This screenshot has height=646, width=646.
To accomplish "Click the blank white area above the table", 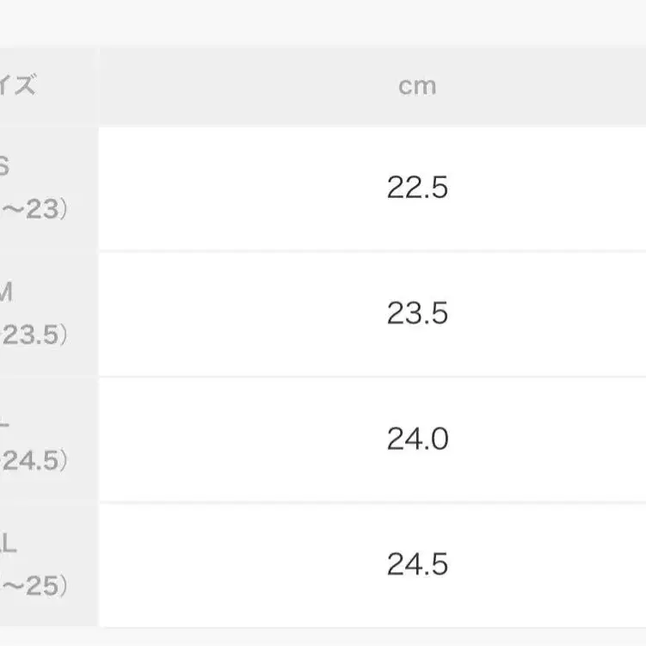I will coord(323,22).
